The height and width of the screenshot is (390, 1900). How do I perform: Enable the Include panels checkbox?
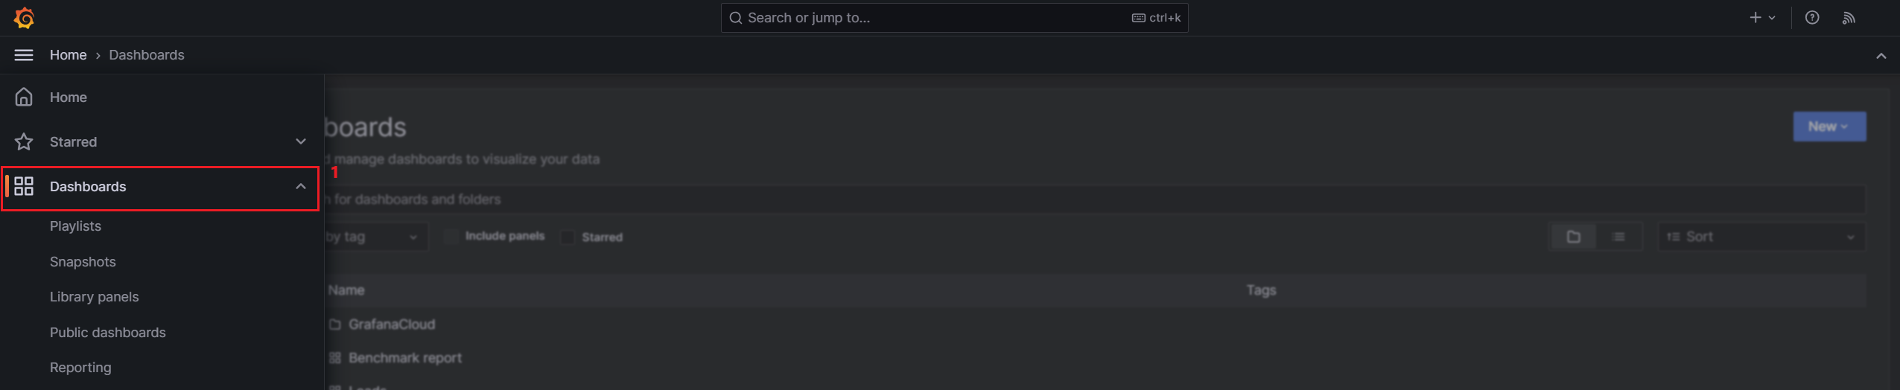(x=451, y=237)
